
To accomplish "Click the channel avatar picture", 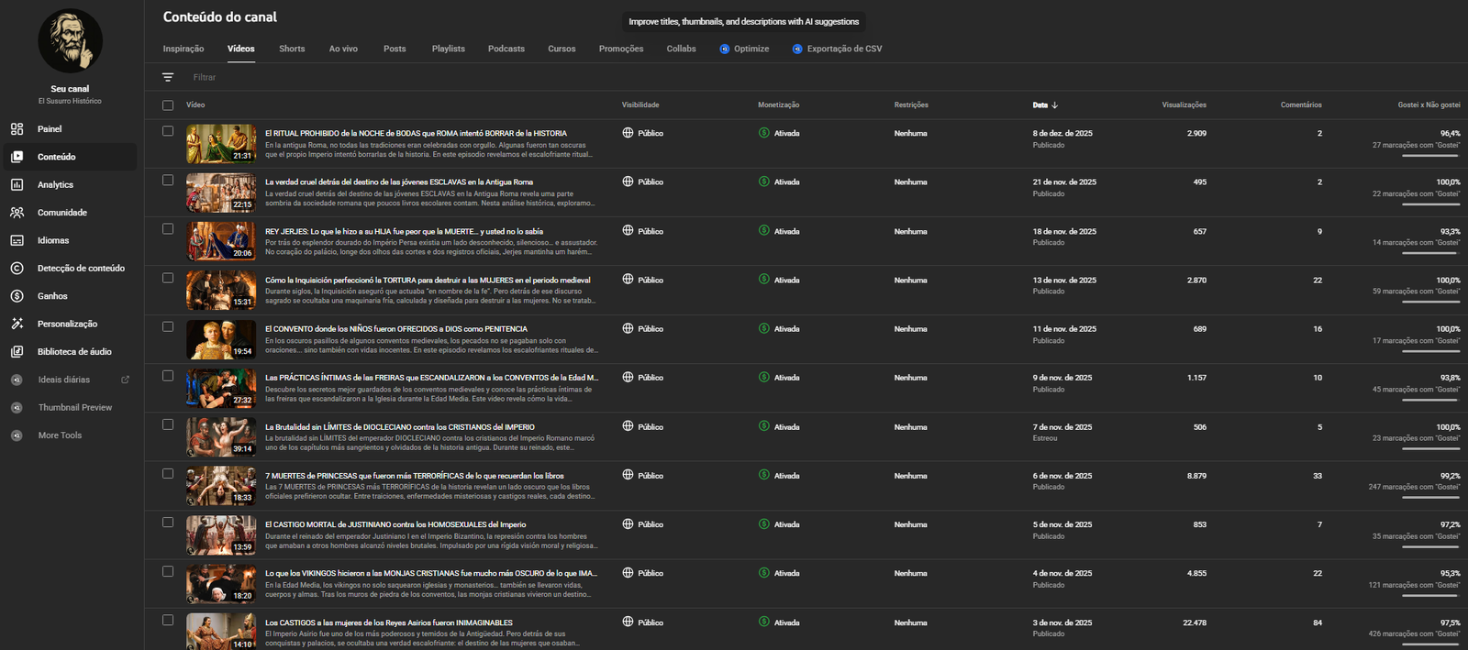I will point(70,41).
